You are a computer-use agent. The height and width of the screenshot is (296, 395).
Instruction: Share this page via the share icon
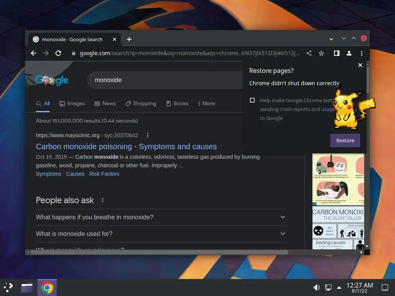click(309, 53)
